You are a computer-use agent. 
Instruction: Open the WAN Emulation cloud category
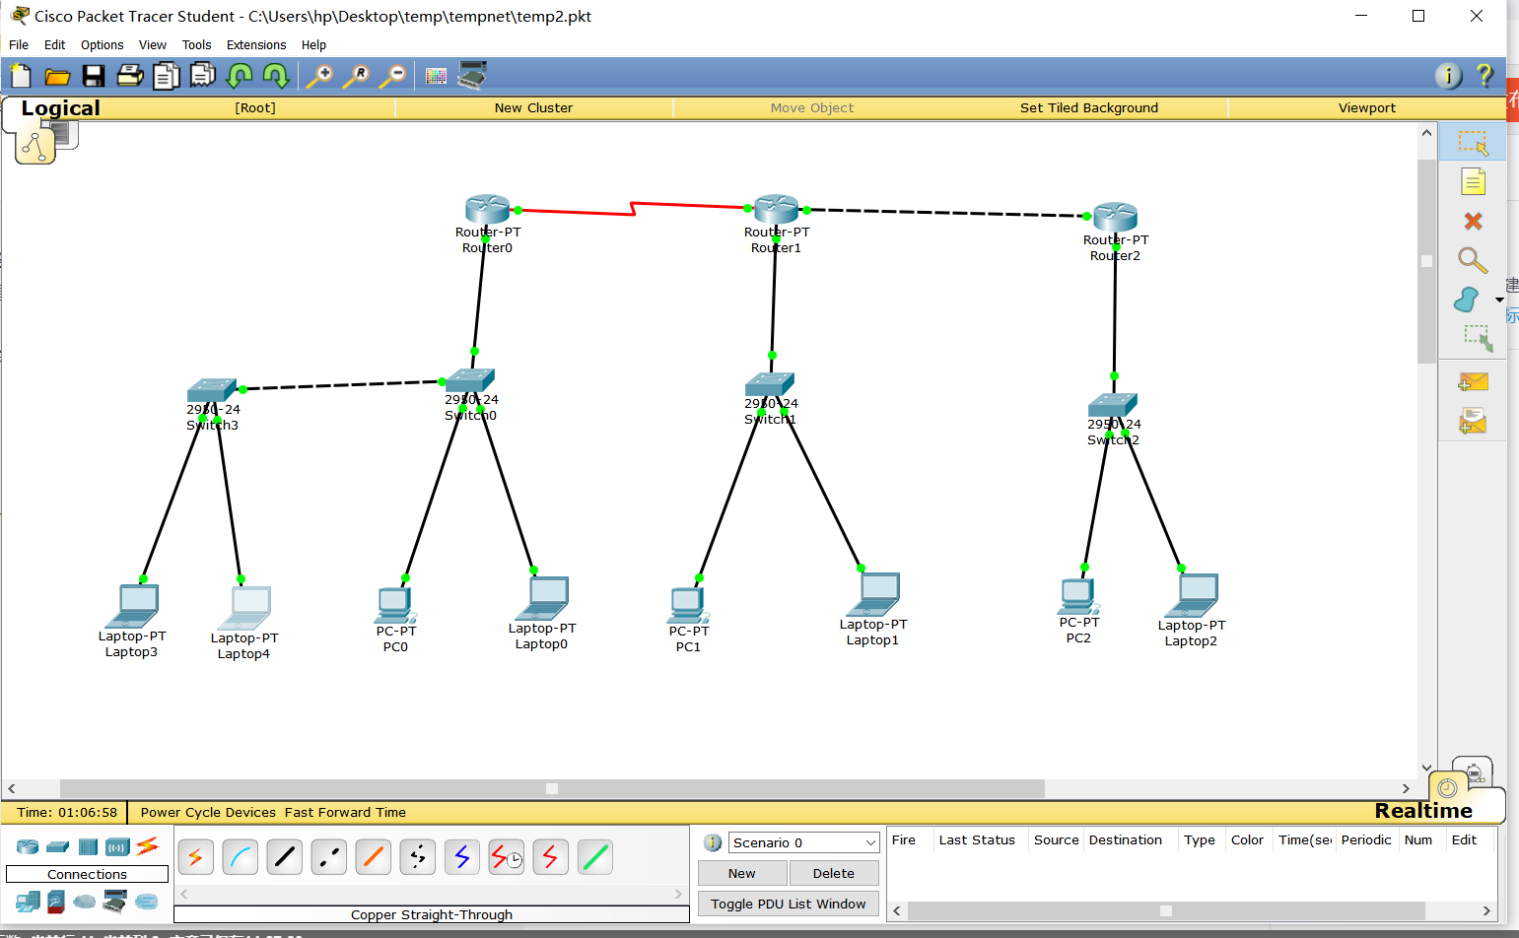[86, 901]
